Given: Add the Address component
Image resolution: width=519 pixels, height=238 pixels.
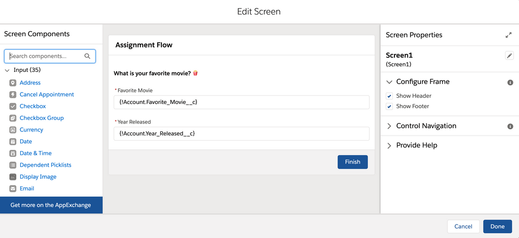Looking at the screenshot, I should click(x=30, y=83).
